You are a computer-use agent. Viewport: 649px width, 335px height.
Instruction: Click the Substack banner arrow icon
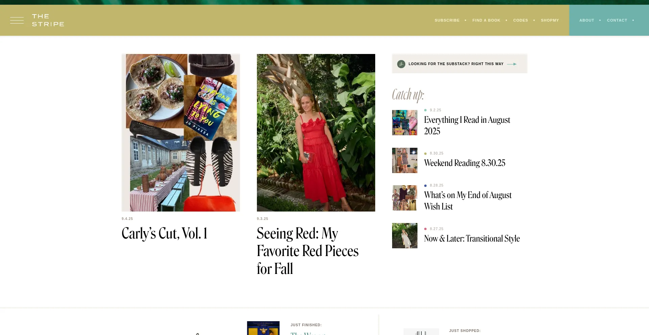click(x=512, y=64)
